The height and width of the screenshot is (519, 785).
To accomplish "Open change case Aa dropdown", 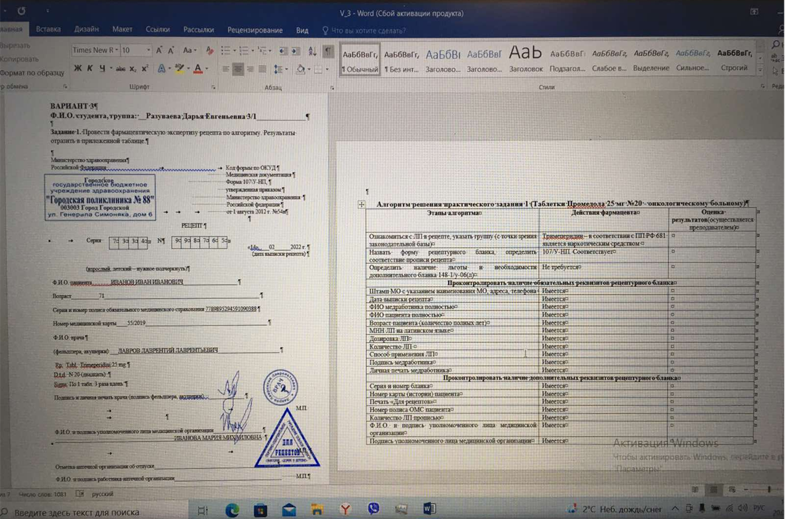I will (x=189, y=50).
